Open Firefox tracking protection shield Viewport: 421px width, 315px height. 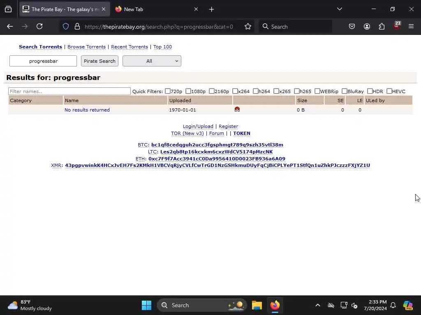point(66,27)
